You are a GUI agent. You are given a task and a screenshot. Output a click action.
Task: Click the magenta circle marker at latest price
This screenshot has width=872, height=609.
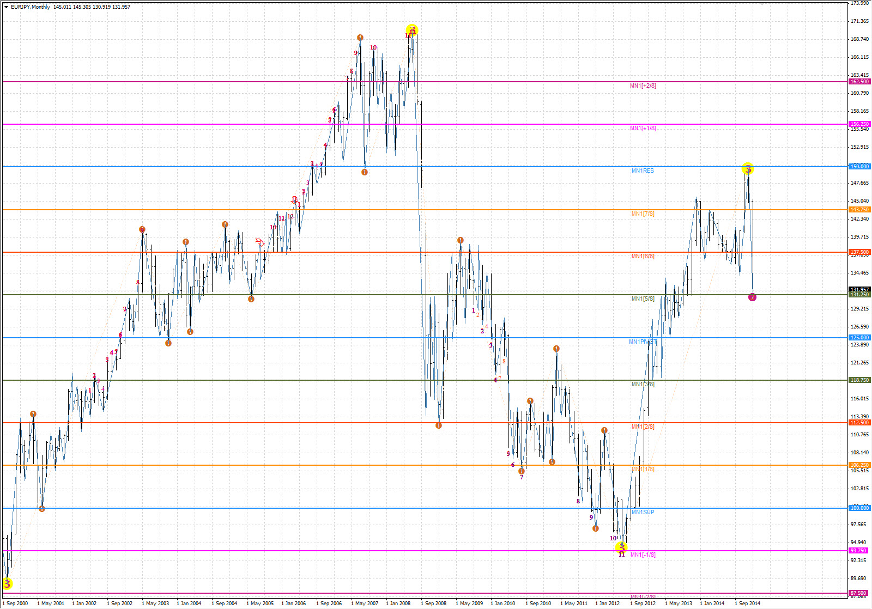click(x=752, y=297)
